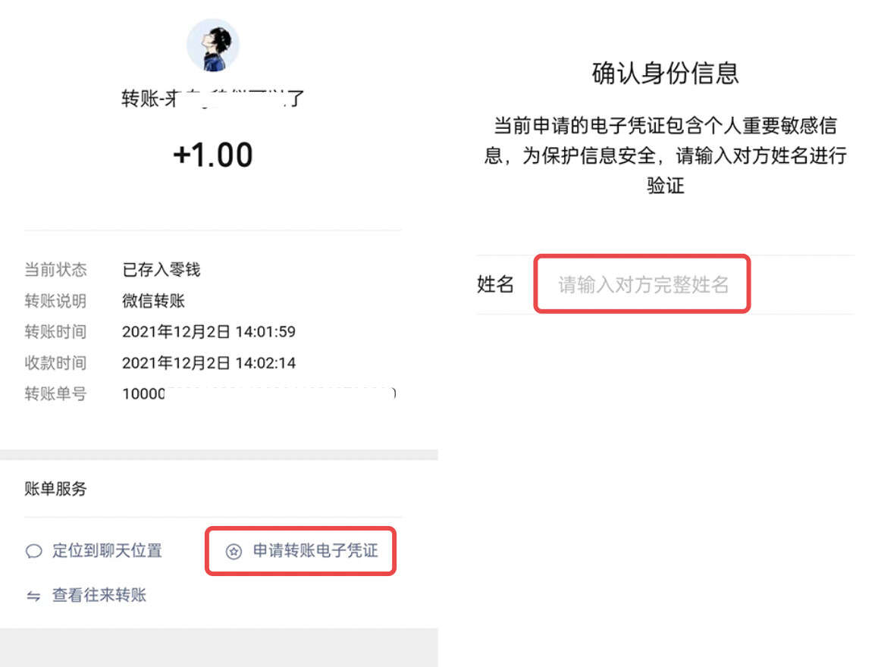This screenshot has height=667, width=878.
Task: Click the 已存入零钱 status text
Action: click(x=161, y=270)
